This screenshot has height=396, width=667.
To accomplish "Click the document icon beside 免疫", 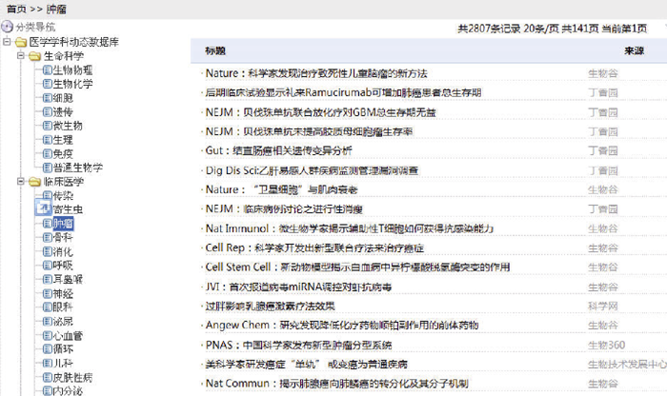I will (x=48, y=153).
